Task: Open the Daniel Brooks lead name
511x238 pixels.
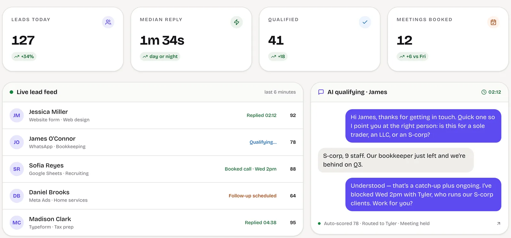Action: tap(49, 192)
